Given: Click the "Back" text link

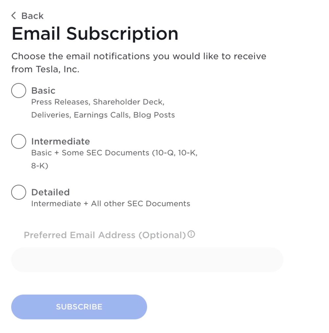Looking at the screenshot, I should coord(32,16).
